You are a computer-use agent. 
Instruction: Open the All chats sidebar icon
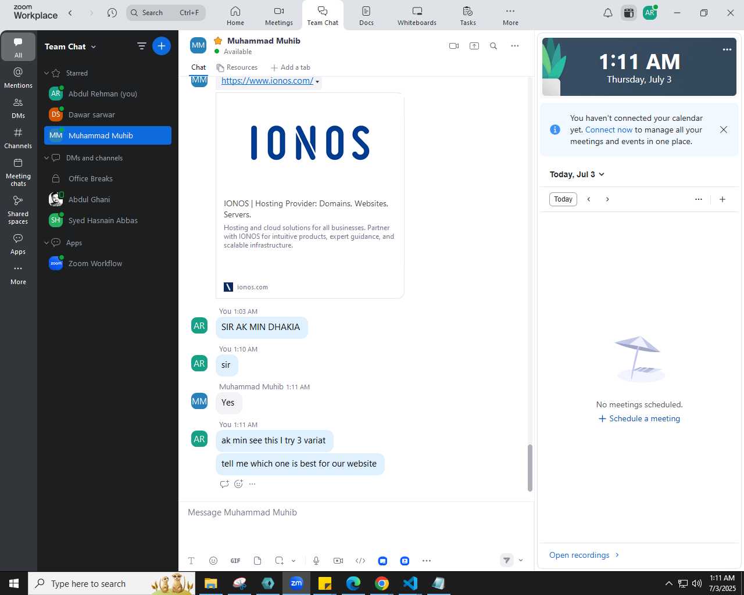[x=18, y=46]
